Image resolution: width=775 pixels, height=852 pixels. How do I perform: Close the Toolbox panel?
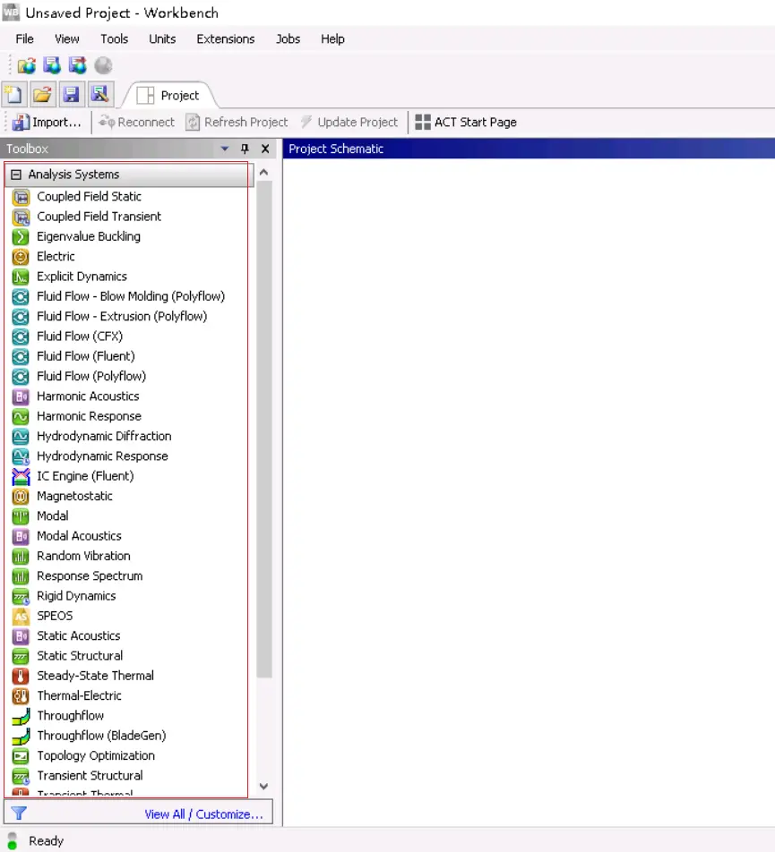pyautogui.click(x=265, y=149)
